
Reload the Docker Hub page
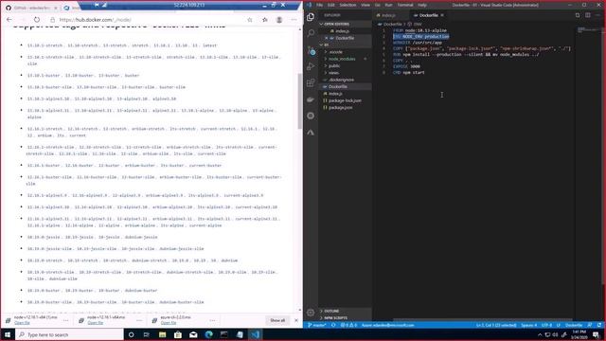pos(37,20)
